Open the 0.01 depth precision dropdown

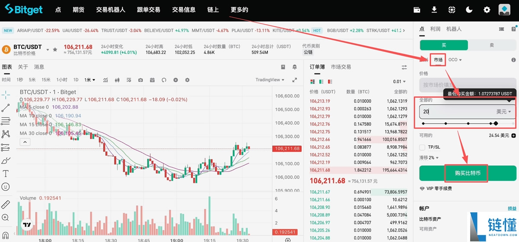click(x=400, y=82)
